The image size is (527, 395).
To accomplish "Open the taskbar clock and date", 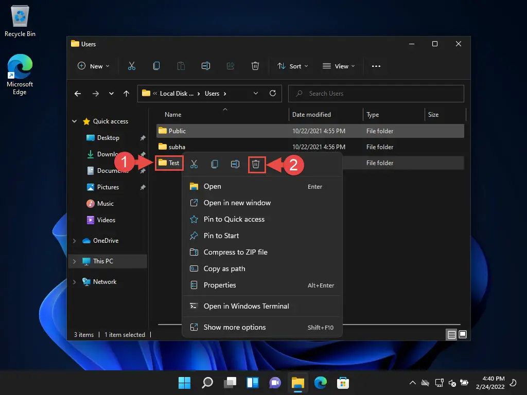I will (x=490, y=383).
